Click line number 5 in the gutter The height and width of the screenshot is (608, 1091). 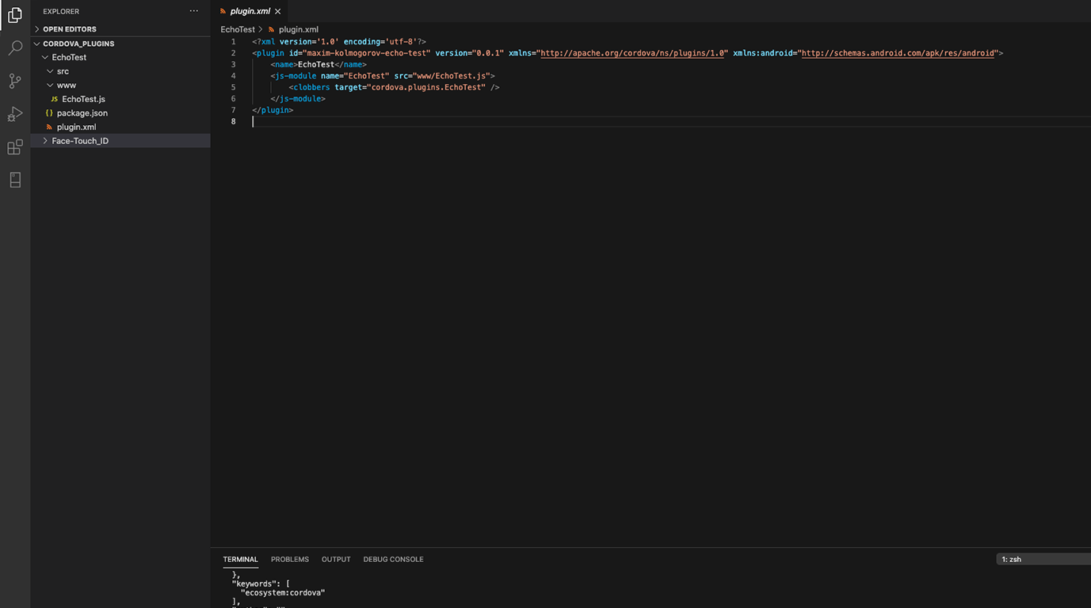233,87
